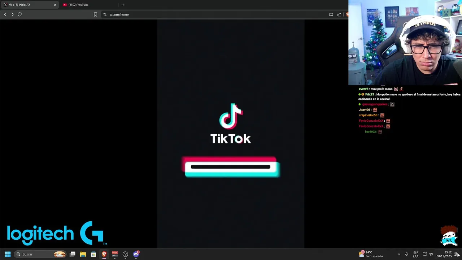Expand the hidden system tray icons chevron
This screenshot has height=260, width=462.
pyautogui.click(x=399, y=254)
